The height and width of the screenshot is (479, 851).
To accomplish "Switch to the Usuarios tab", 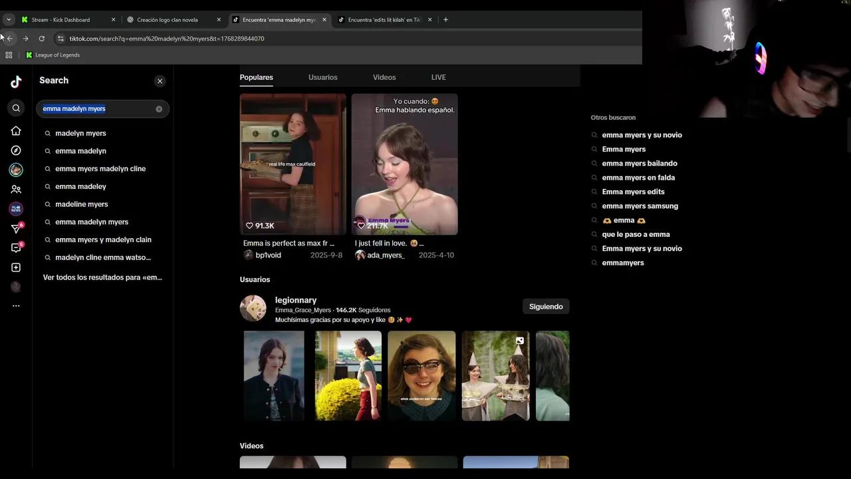I will [322, 77].
